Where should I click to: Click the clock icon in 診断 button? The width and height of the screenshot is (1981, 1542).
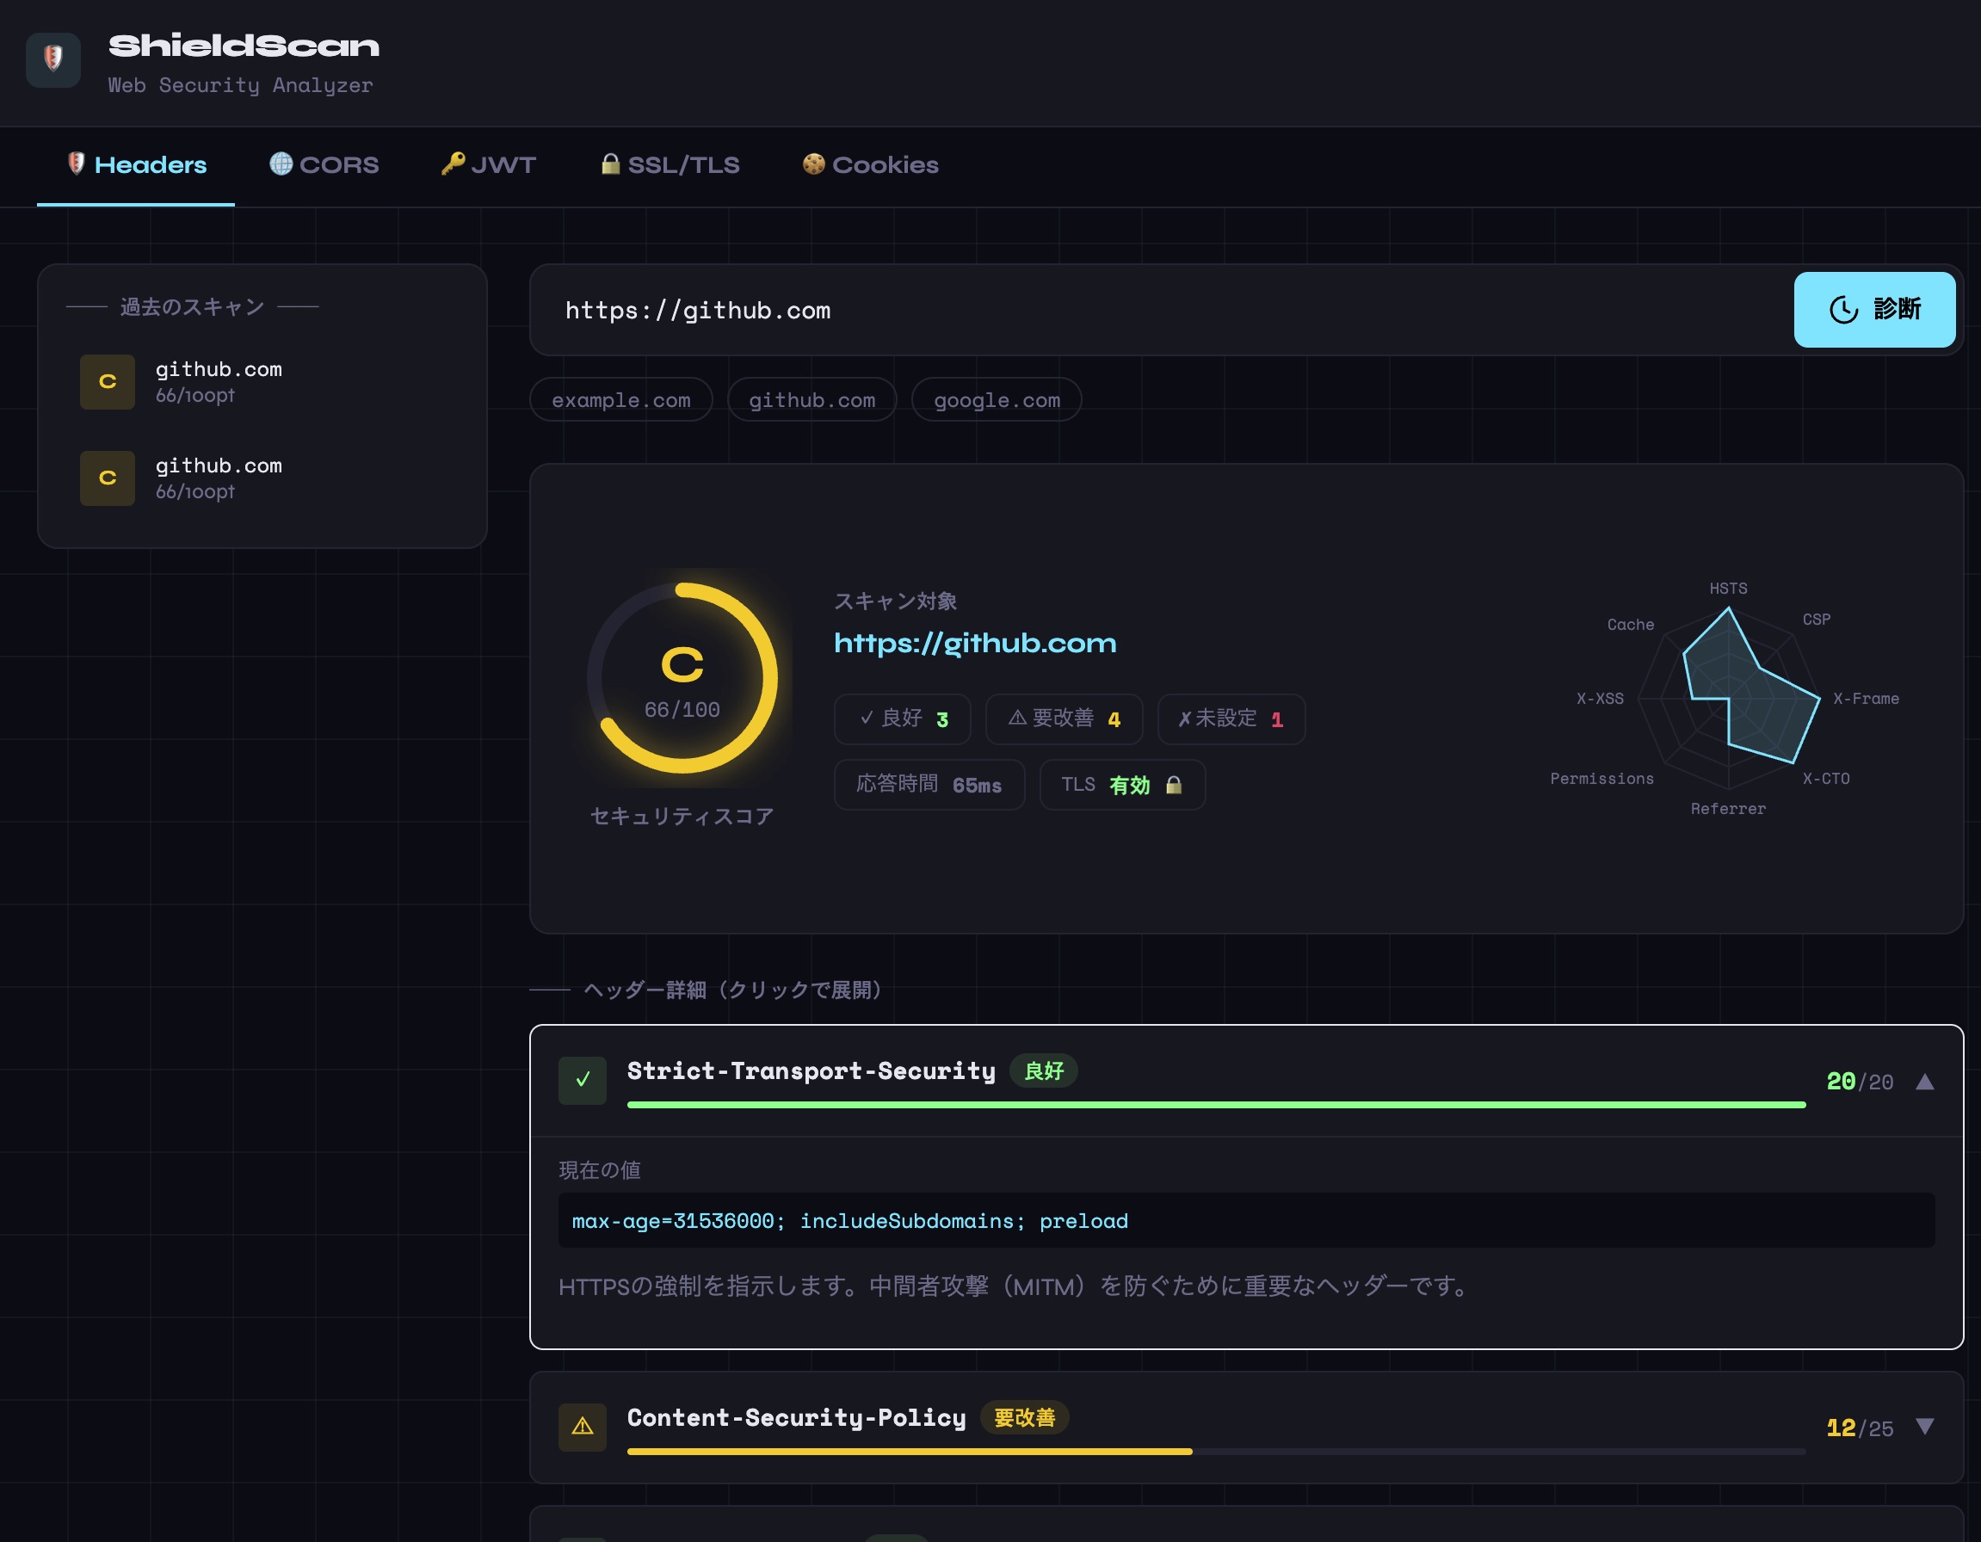(x=1843, y=309)
